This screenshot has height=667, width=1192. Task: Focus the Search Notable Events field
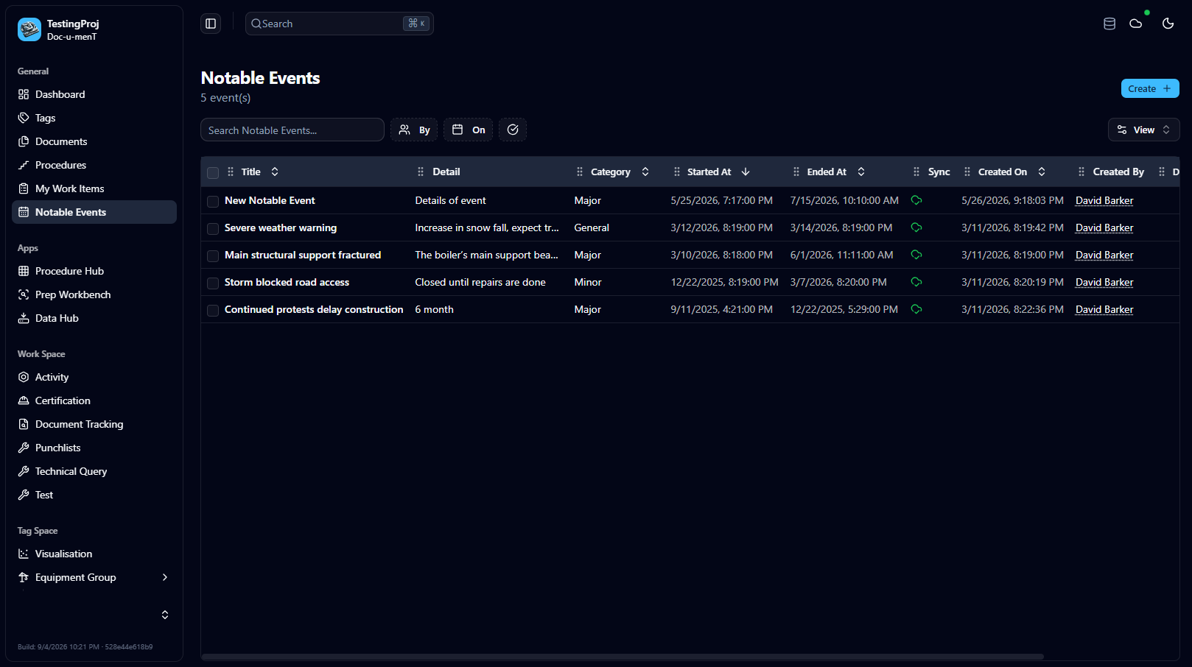pyautogui.click(x=292, y=130)
